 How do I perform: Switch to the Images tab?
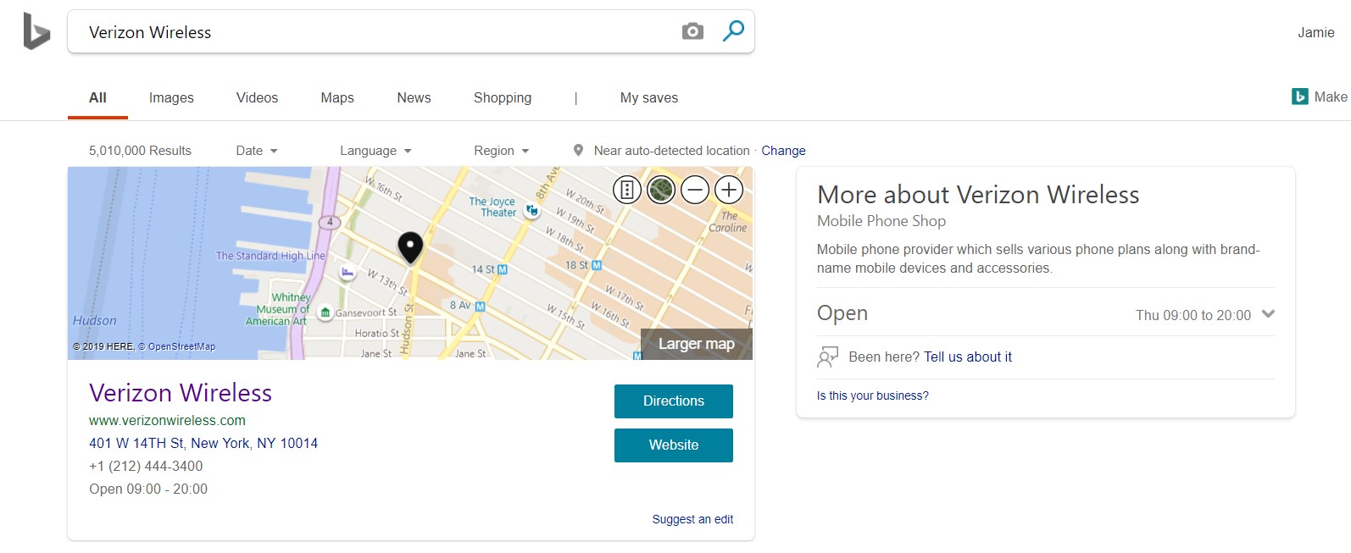point(171,97)
